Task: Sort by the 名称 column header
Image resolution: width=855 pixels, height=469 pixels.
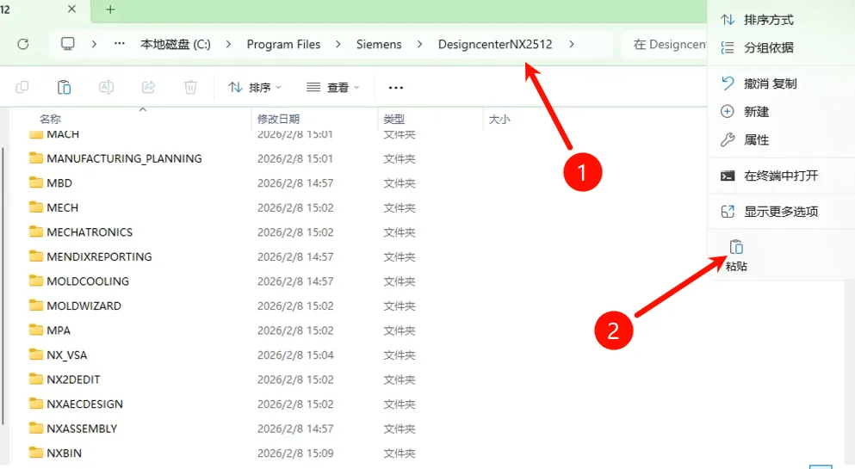Action: (50, 119)
